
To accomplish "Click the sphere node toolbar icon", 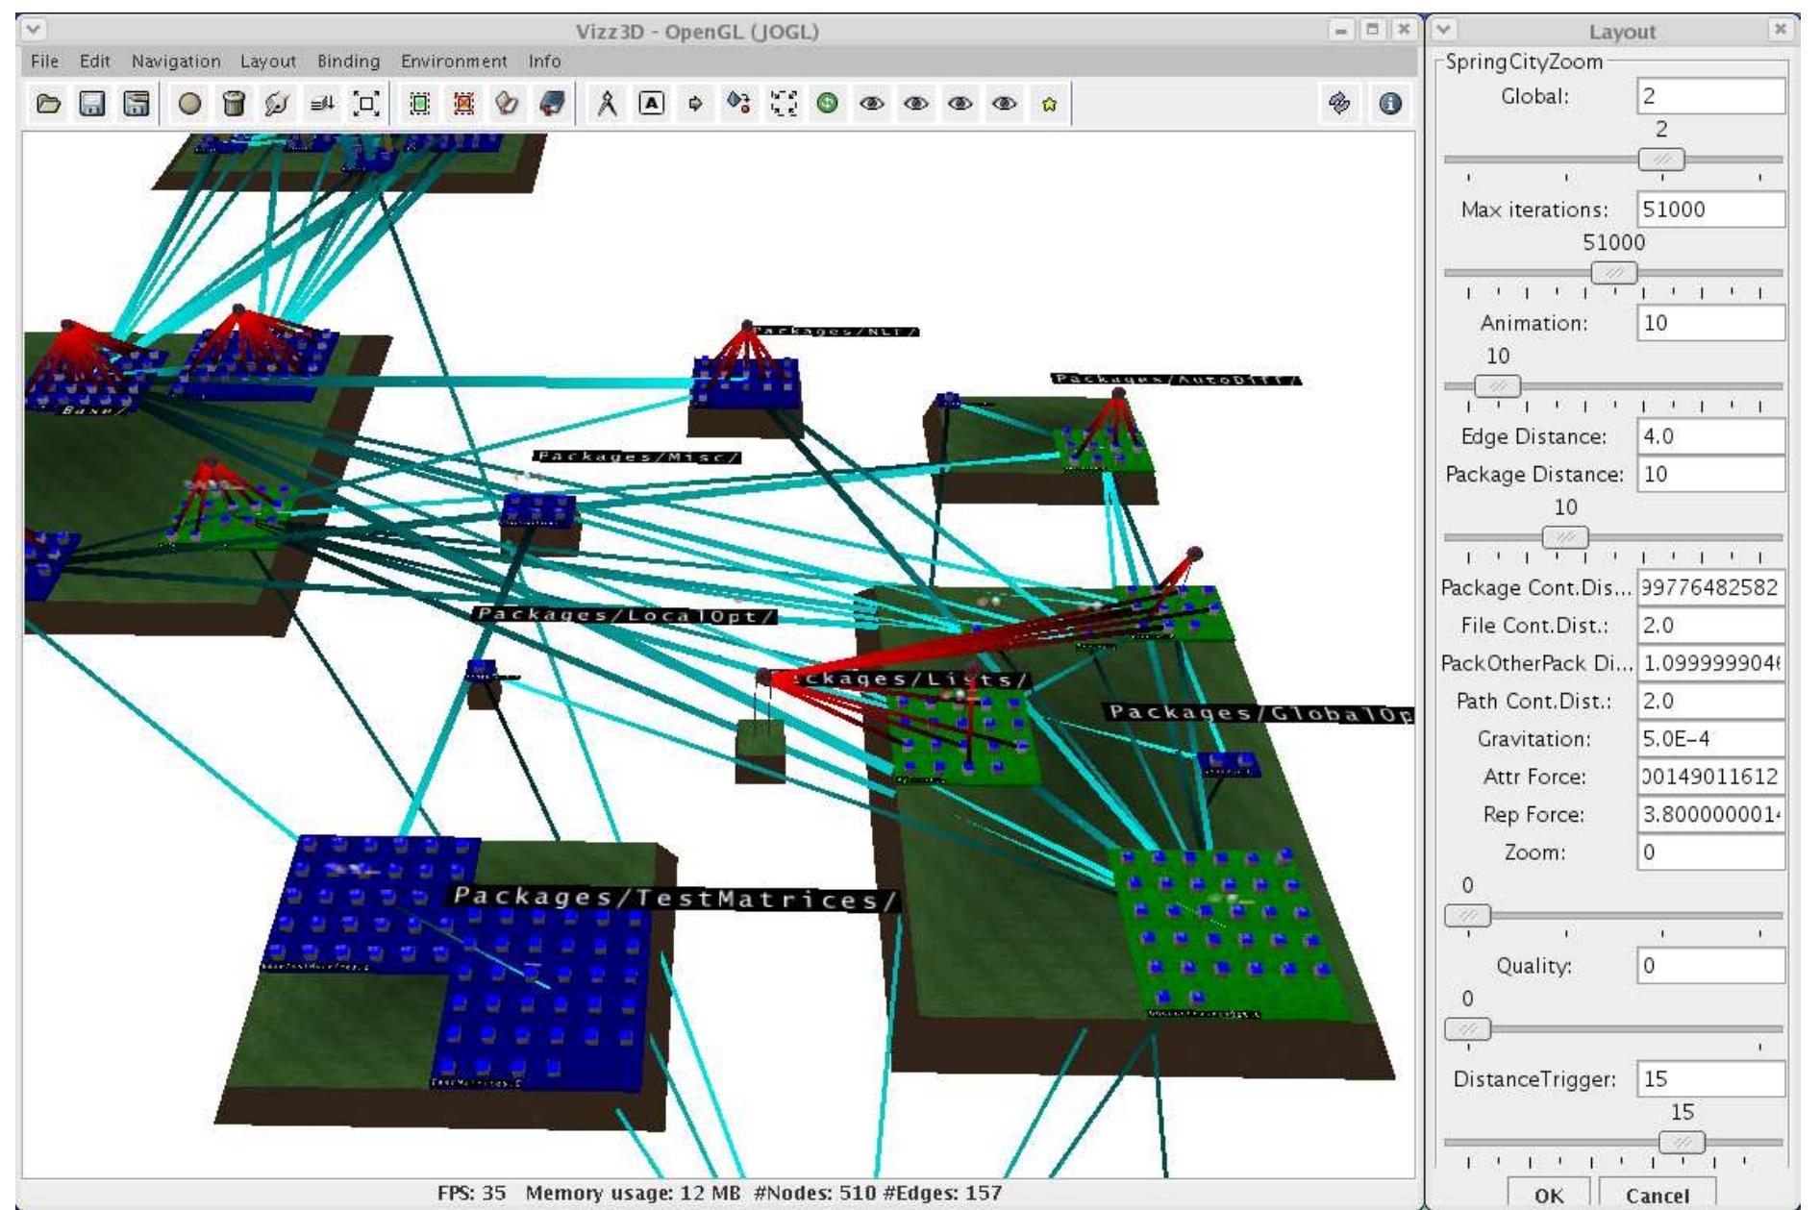I will click(x=190, y=103).
